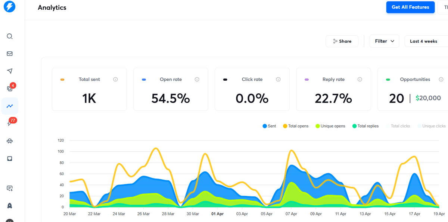Enable the Total clicks legend series
This screenshot has height=222, width=448.
398,126
